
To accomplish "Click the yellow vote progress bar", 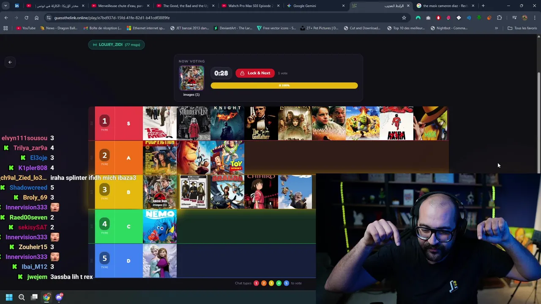I will point(284,86).
